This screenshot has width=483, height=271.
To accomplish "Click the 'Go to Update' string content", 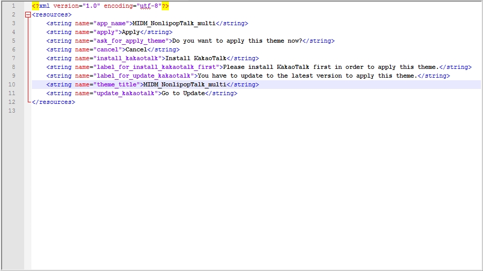I will [x=183, y=93].
